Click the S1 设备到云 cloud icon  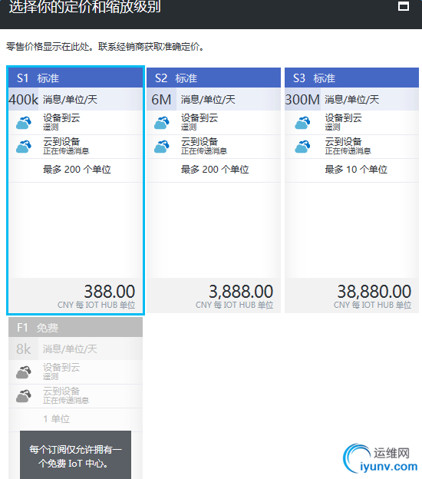pos(24,123)
